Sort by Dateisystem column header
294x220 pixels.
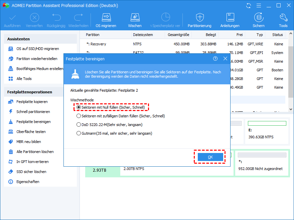click(x=143, y=35)
